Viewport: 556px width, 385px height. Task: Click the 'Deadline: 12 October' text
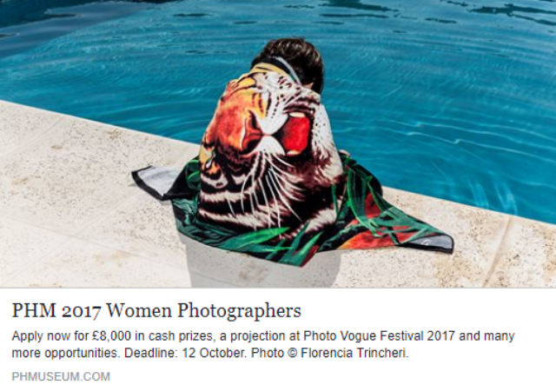pos(185,353)
